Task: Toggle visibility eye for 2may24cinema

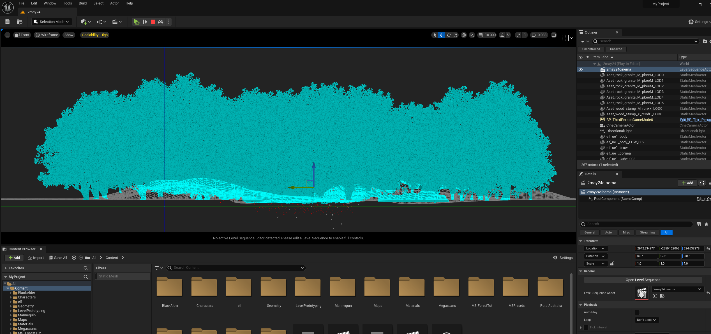Action: coord(581,69)
